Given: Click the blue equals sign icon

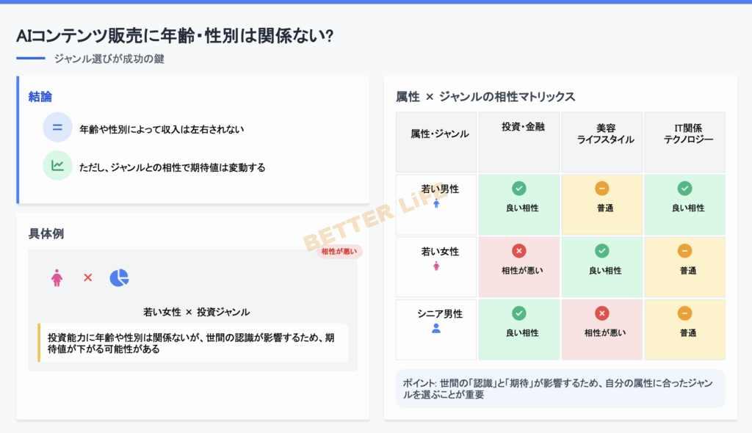Looking at the screenshot, I should [x=57, y=128].
